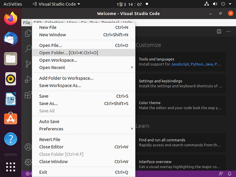Click Activities in the top bar
The width and height of the screenshot is (236, 177).
tap(13, 4)
